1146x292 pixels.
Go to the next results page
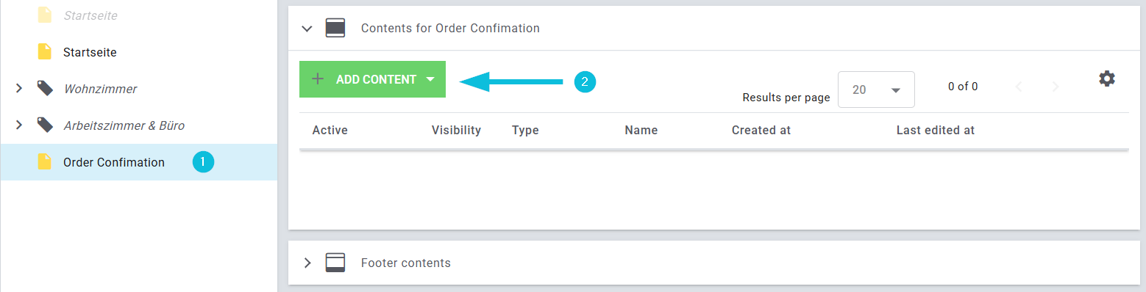click(1056, 87)
